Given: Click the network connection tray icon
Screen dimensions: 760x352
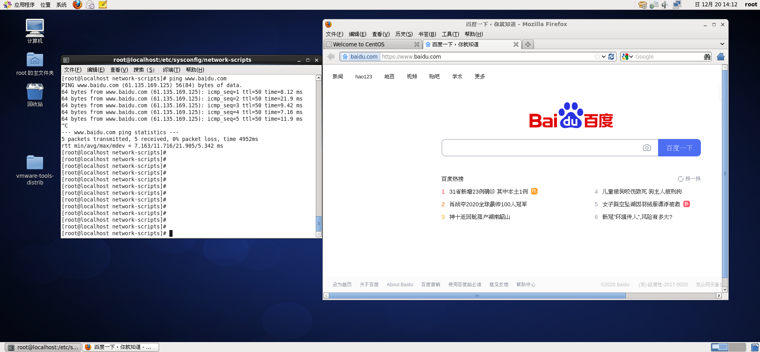Looking at the screenshot, I should [x=677, y=5].
